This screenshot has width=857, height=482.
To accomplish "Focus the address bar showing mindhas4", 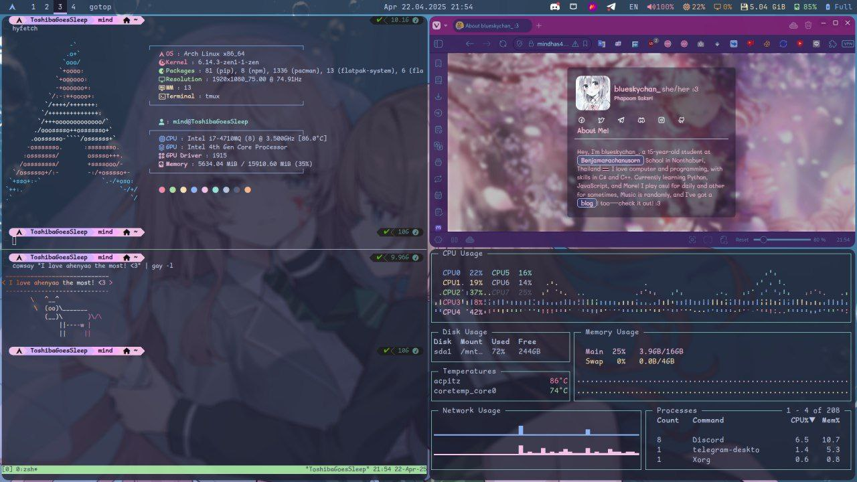I will click(x=552, y=44).
